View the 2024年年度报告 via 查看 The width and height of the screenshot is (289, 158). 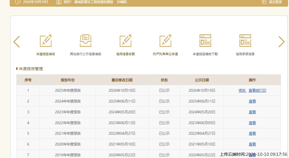[252, 101]
